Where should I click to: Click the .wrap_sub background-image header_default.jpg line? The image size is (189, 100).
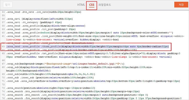click(65, 64)
